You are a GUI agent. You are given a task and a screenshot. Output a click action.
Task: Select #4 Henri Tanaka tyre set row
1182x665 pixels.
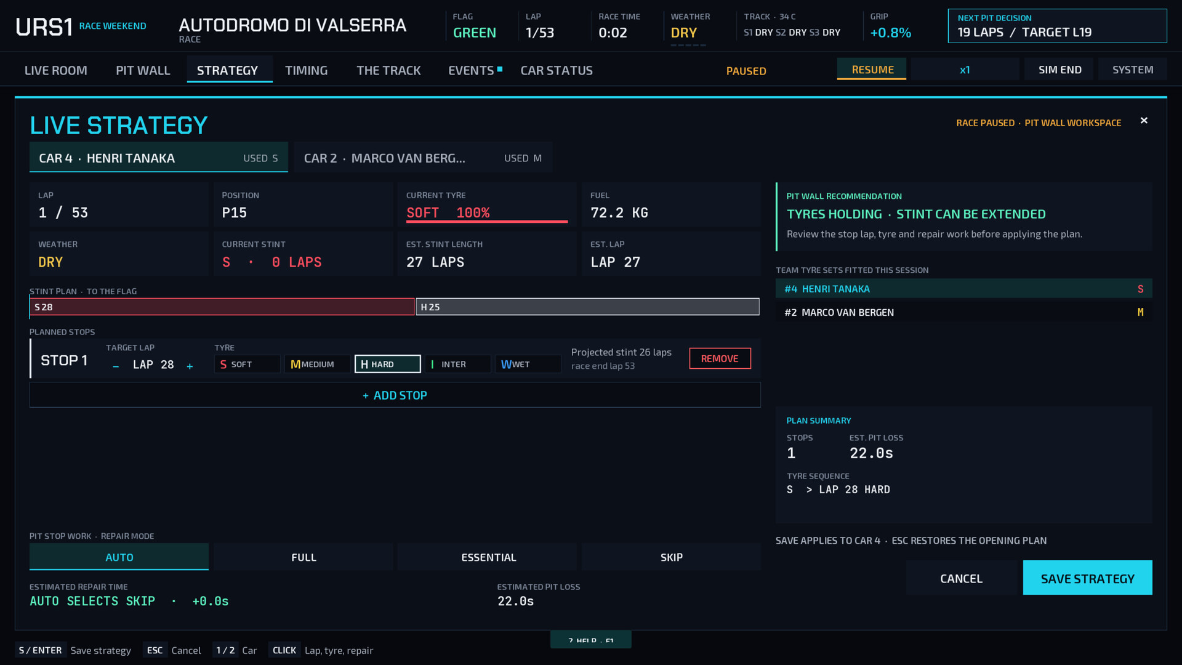(963, 288)
